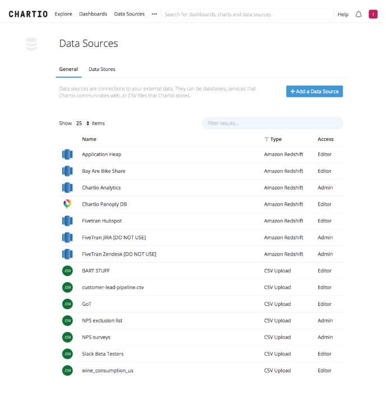Click the CSV icon for NPS surveys

coord(67,337)
